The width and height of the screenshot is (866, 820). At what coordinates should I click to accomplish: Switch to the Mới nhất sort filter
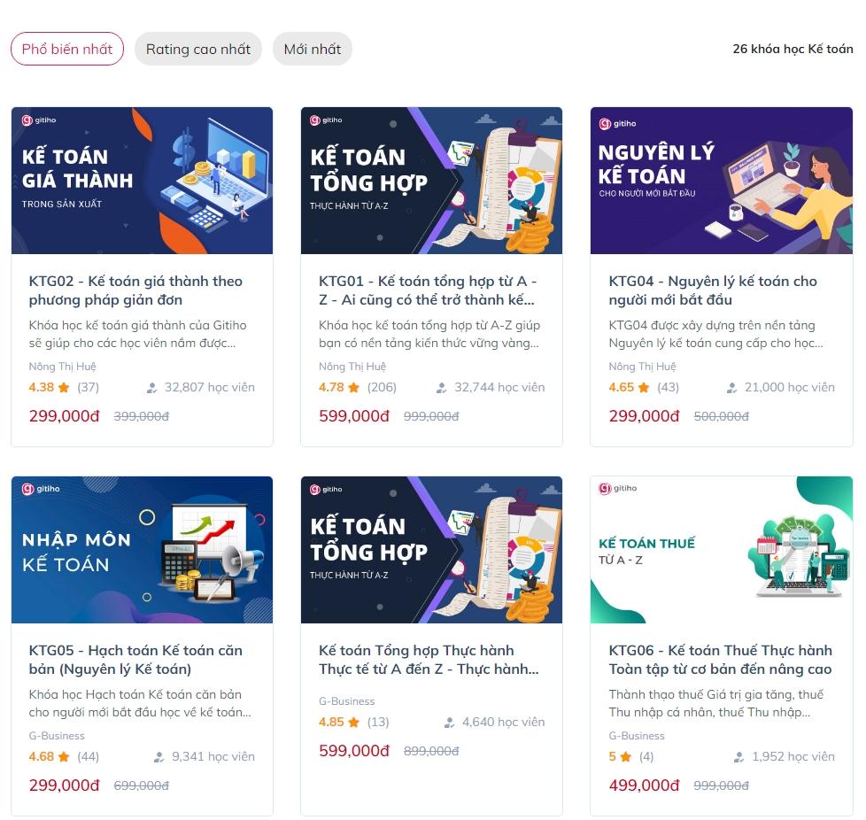[x=313, y=49]
